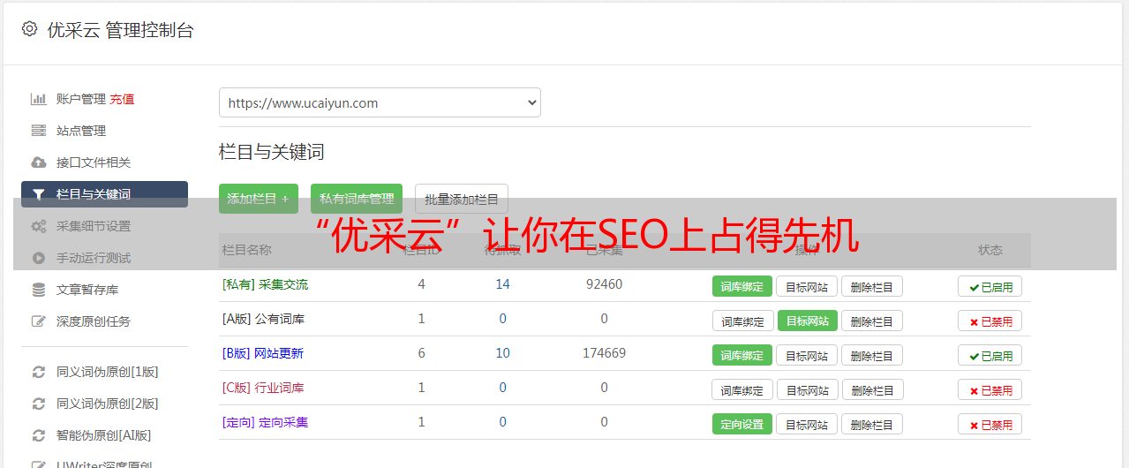Open 深度原创任务 menu item

[x=94, y=321]
